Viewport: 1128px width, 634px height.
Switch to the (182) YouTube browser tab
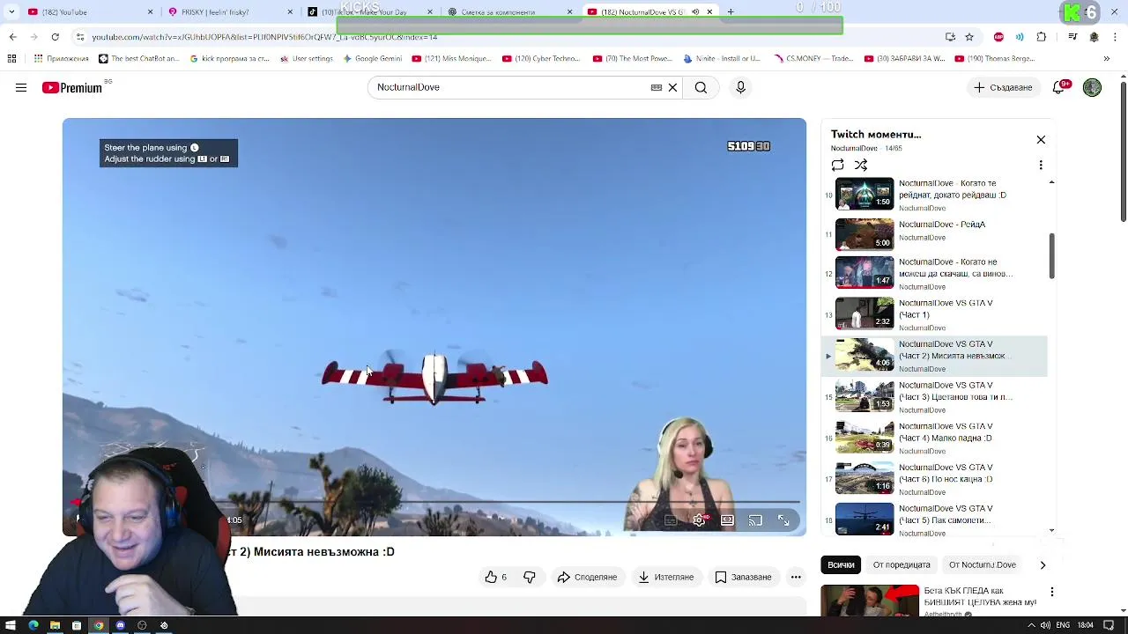point(88,11)
